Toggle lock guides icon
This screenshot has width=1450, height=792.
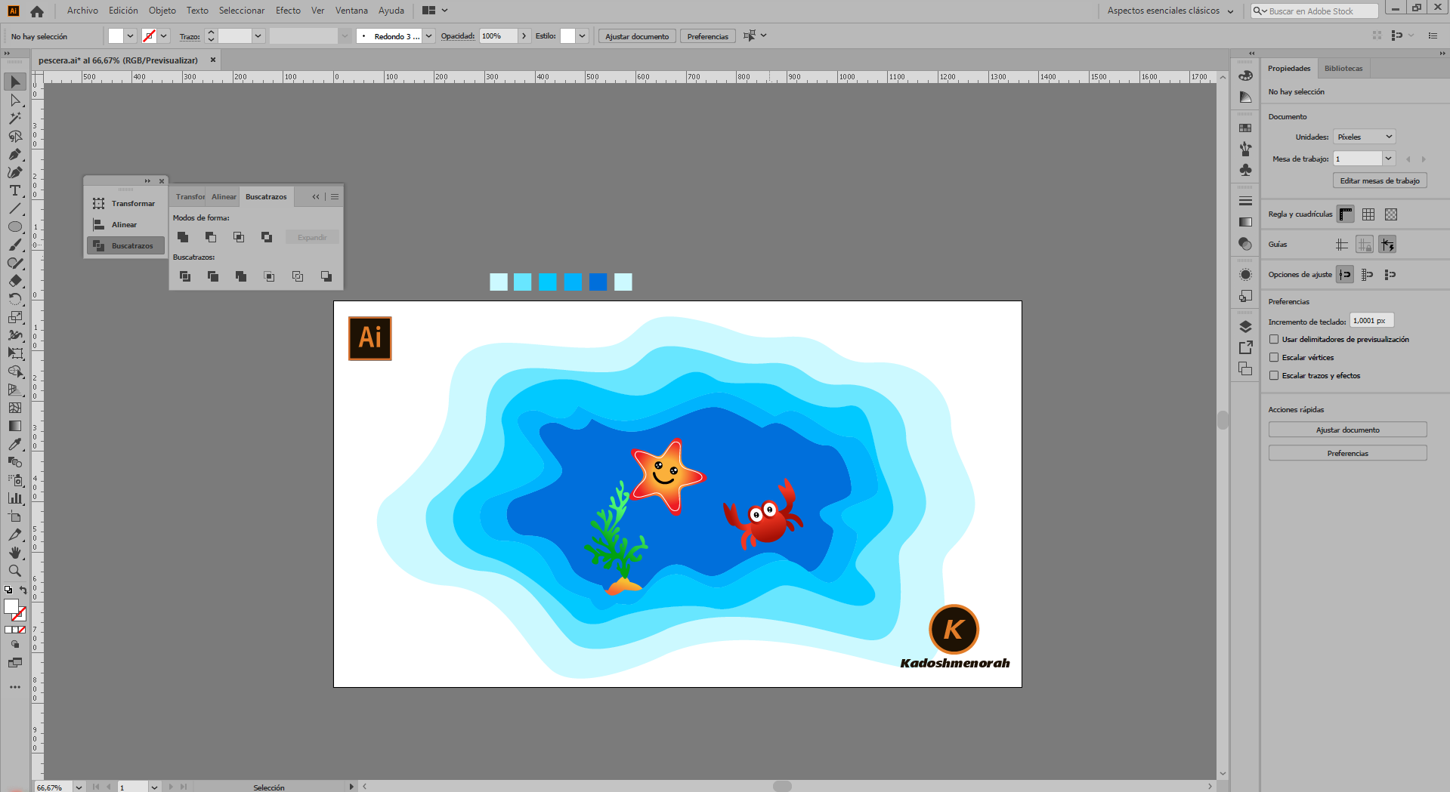click(x=1365, y=245)
